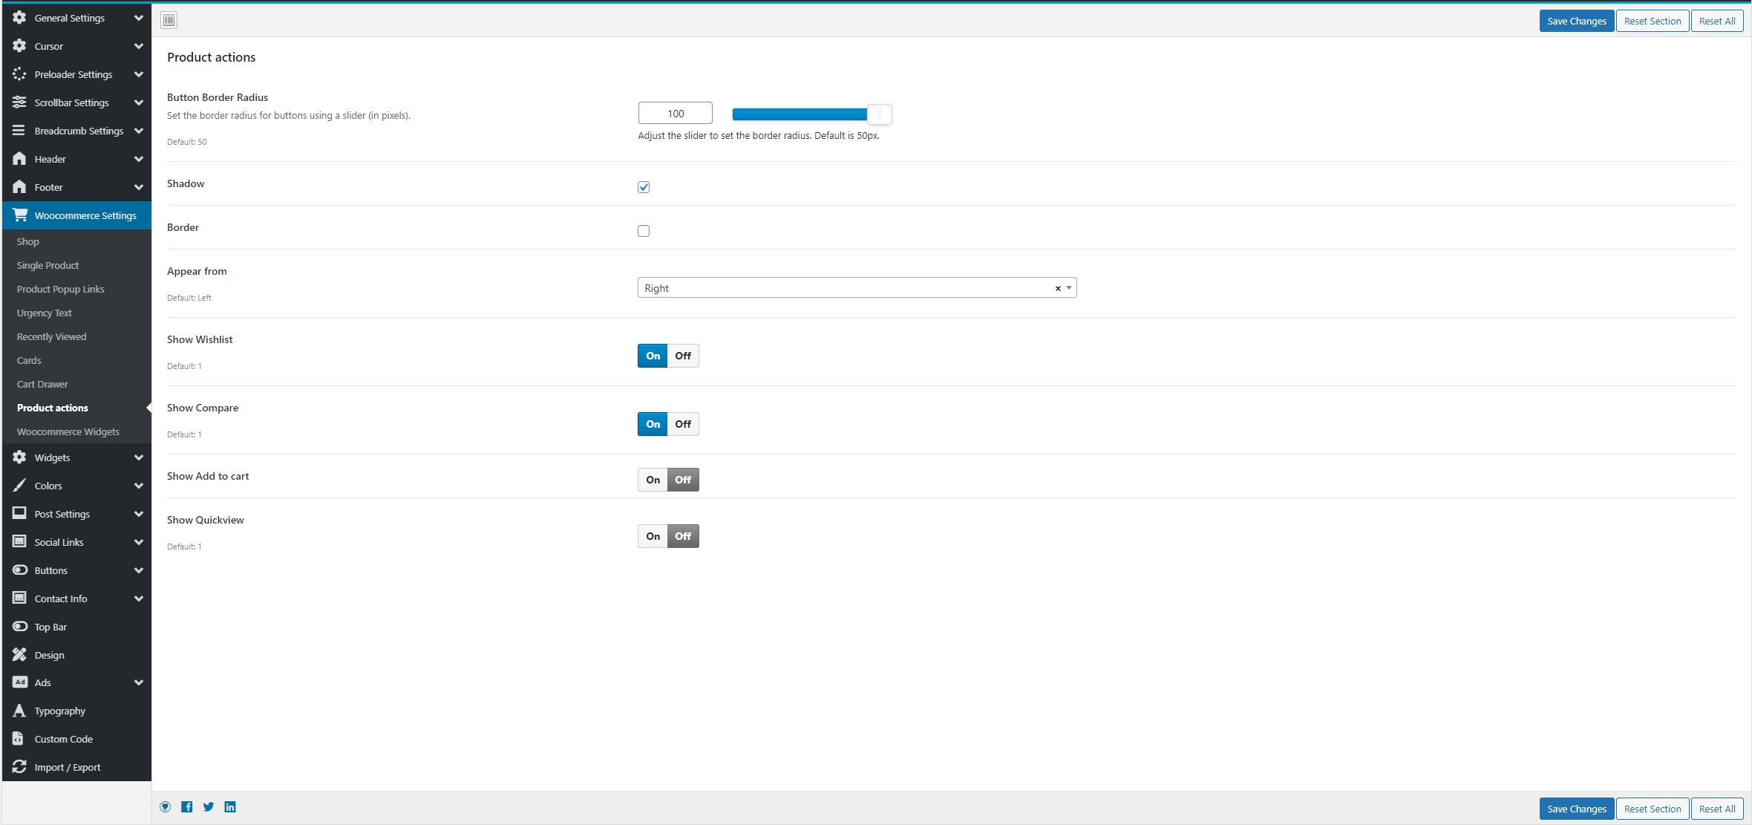This screenshot has width=1752, height=825.
Task: Click the Design tools icon in sidebar
Action: [19, 655]
